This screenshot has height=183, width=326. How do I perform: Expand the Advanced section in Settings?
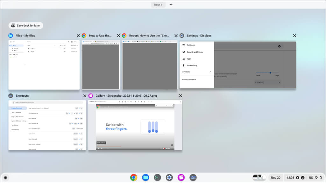tap(197, 72)
